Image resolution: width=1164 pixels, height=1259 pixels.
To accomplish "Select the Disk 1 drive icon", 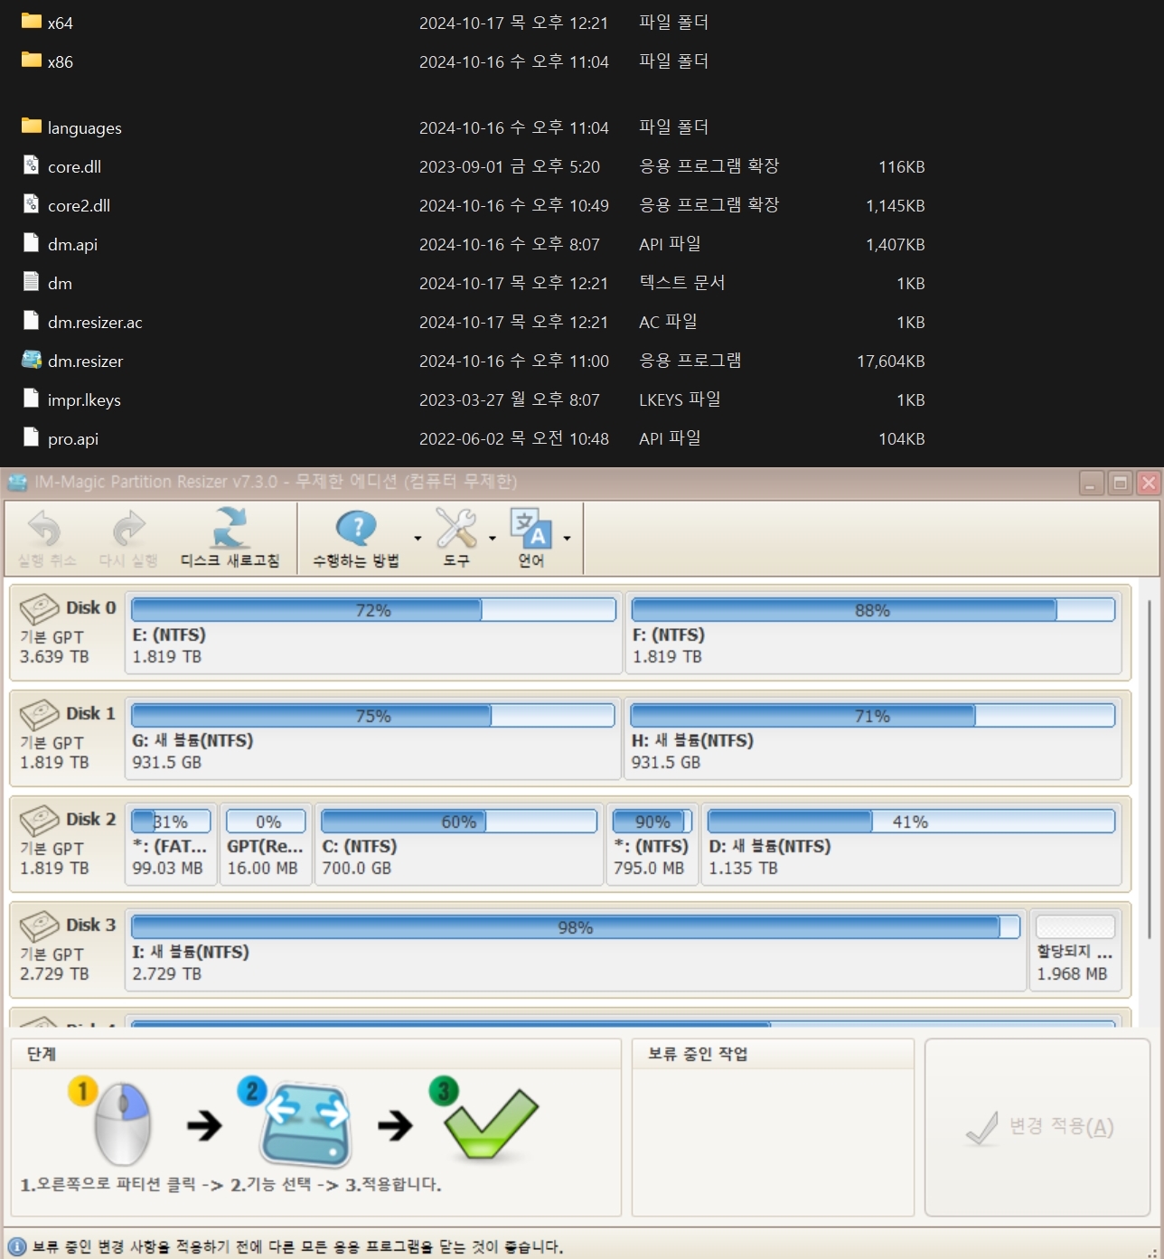I will tap(39, 714).
